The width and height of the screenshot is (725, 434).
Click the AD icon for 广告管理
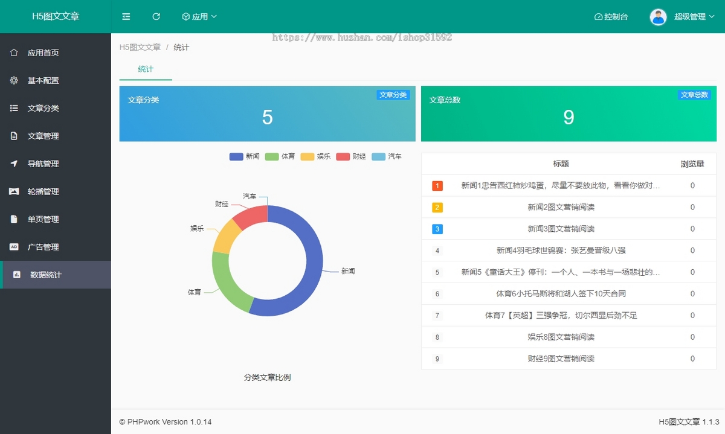click(14, 247)
